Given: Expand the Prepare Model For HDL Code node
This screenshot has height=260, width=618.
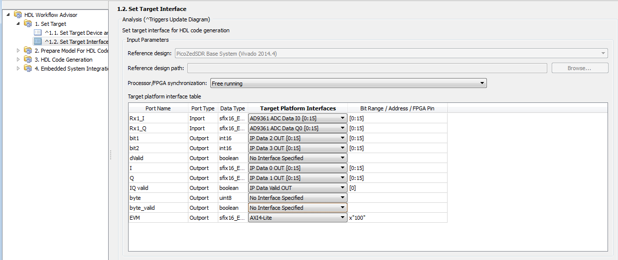Looking at the screenshot, I should click(x=18, y=51).
